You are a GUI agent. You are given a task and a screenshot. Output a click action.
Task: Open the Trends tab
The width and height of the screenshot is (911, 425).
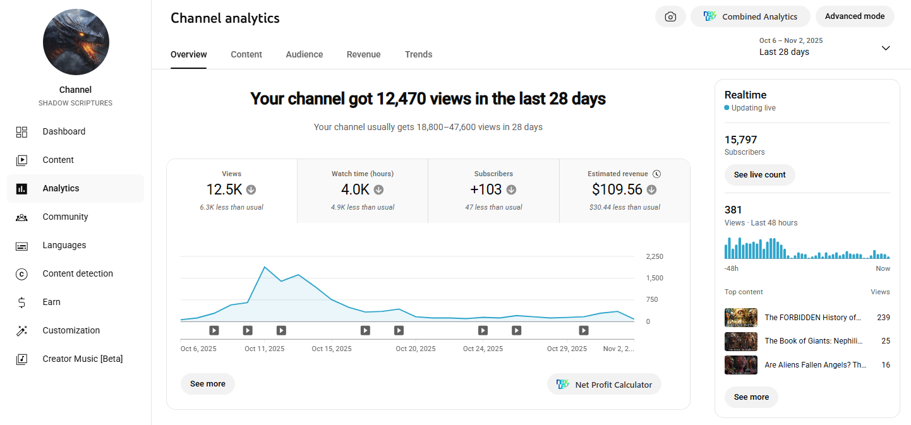(x=418, y=54)
